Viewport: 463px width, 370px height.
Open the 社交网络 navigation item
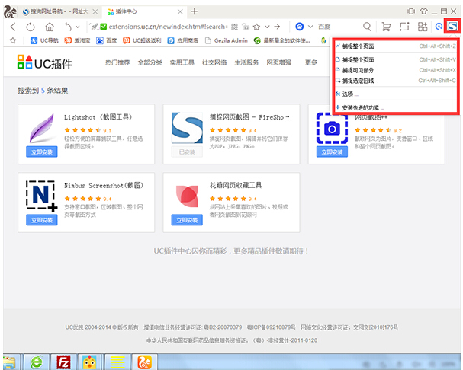pyautogui.click(x=214, y=62)
